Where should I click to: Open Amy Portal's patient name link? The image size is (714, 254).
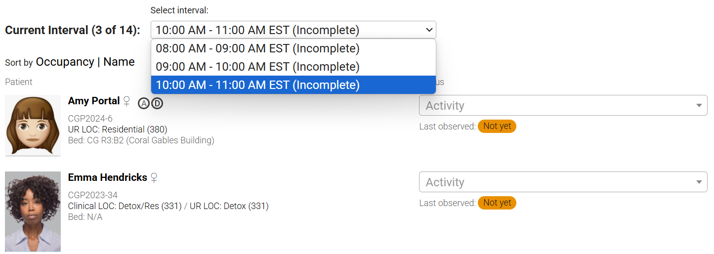(94, 101)
